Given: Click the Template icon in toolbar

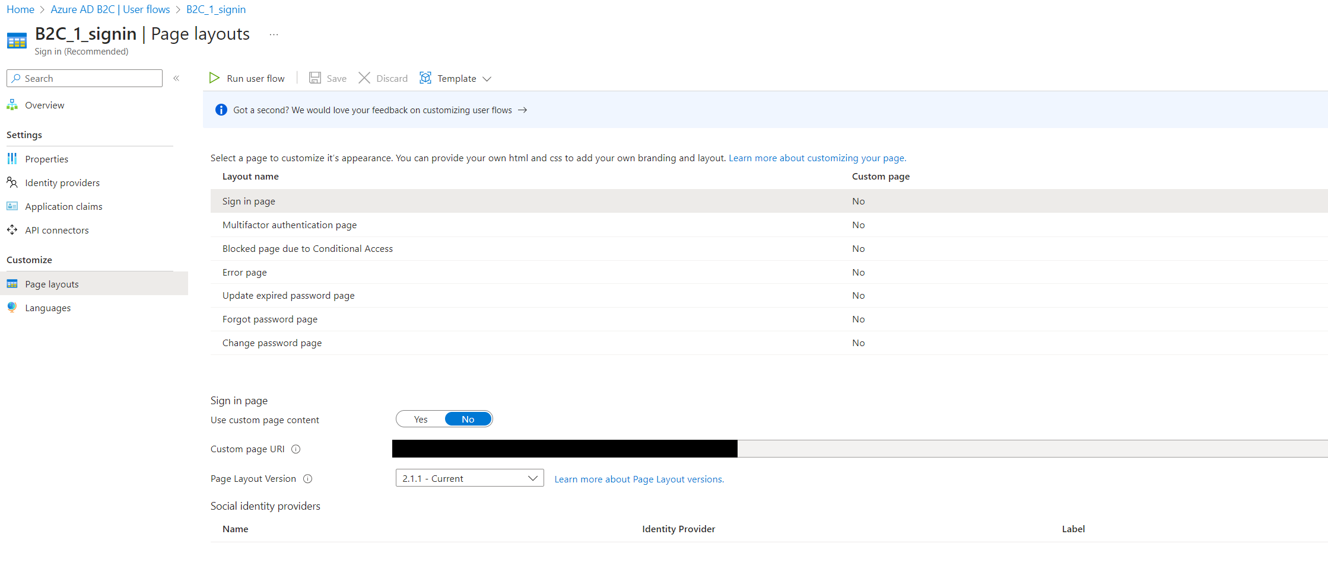Looking at the screenshot, I should click(425, 78).
